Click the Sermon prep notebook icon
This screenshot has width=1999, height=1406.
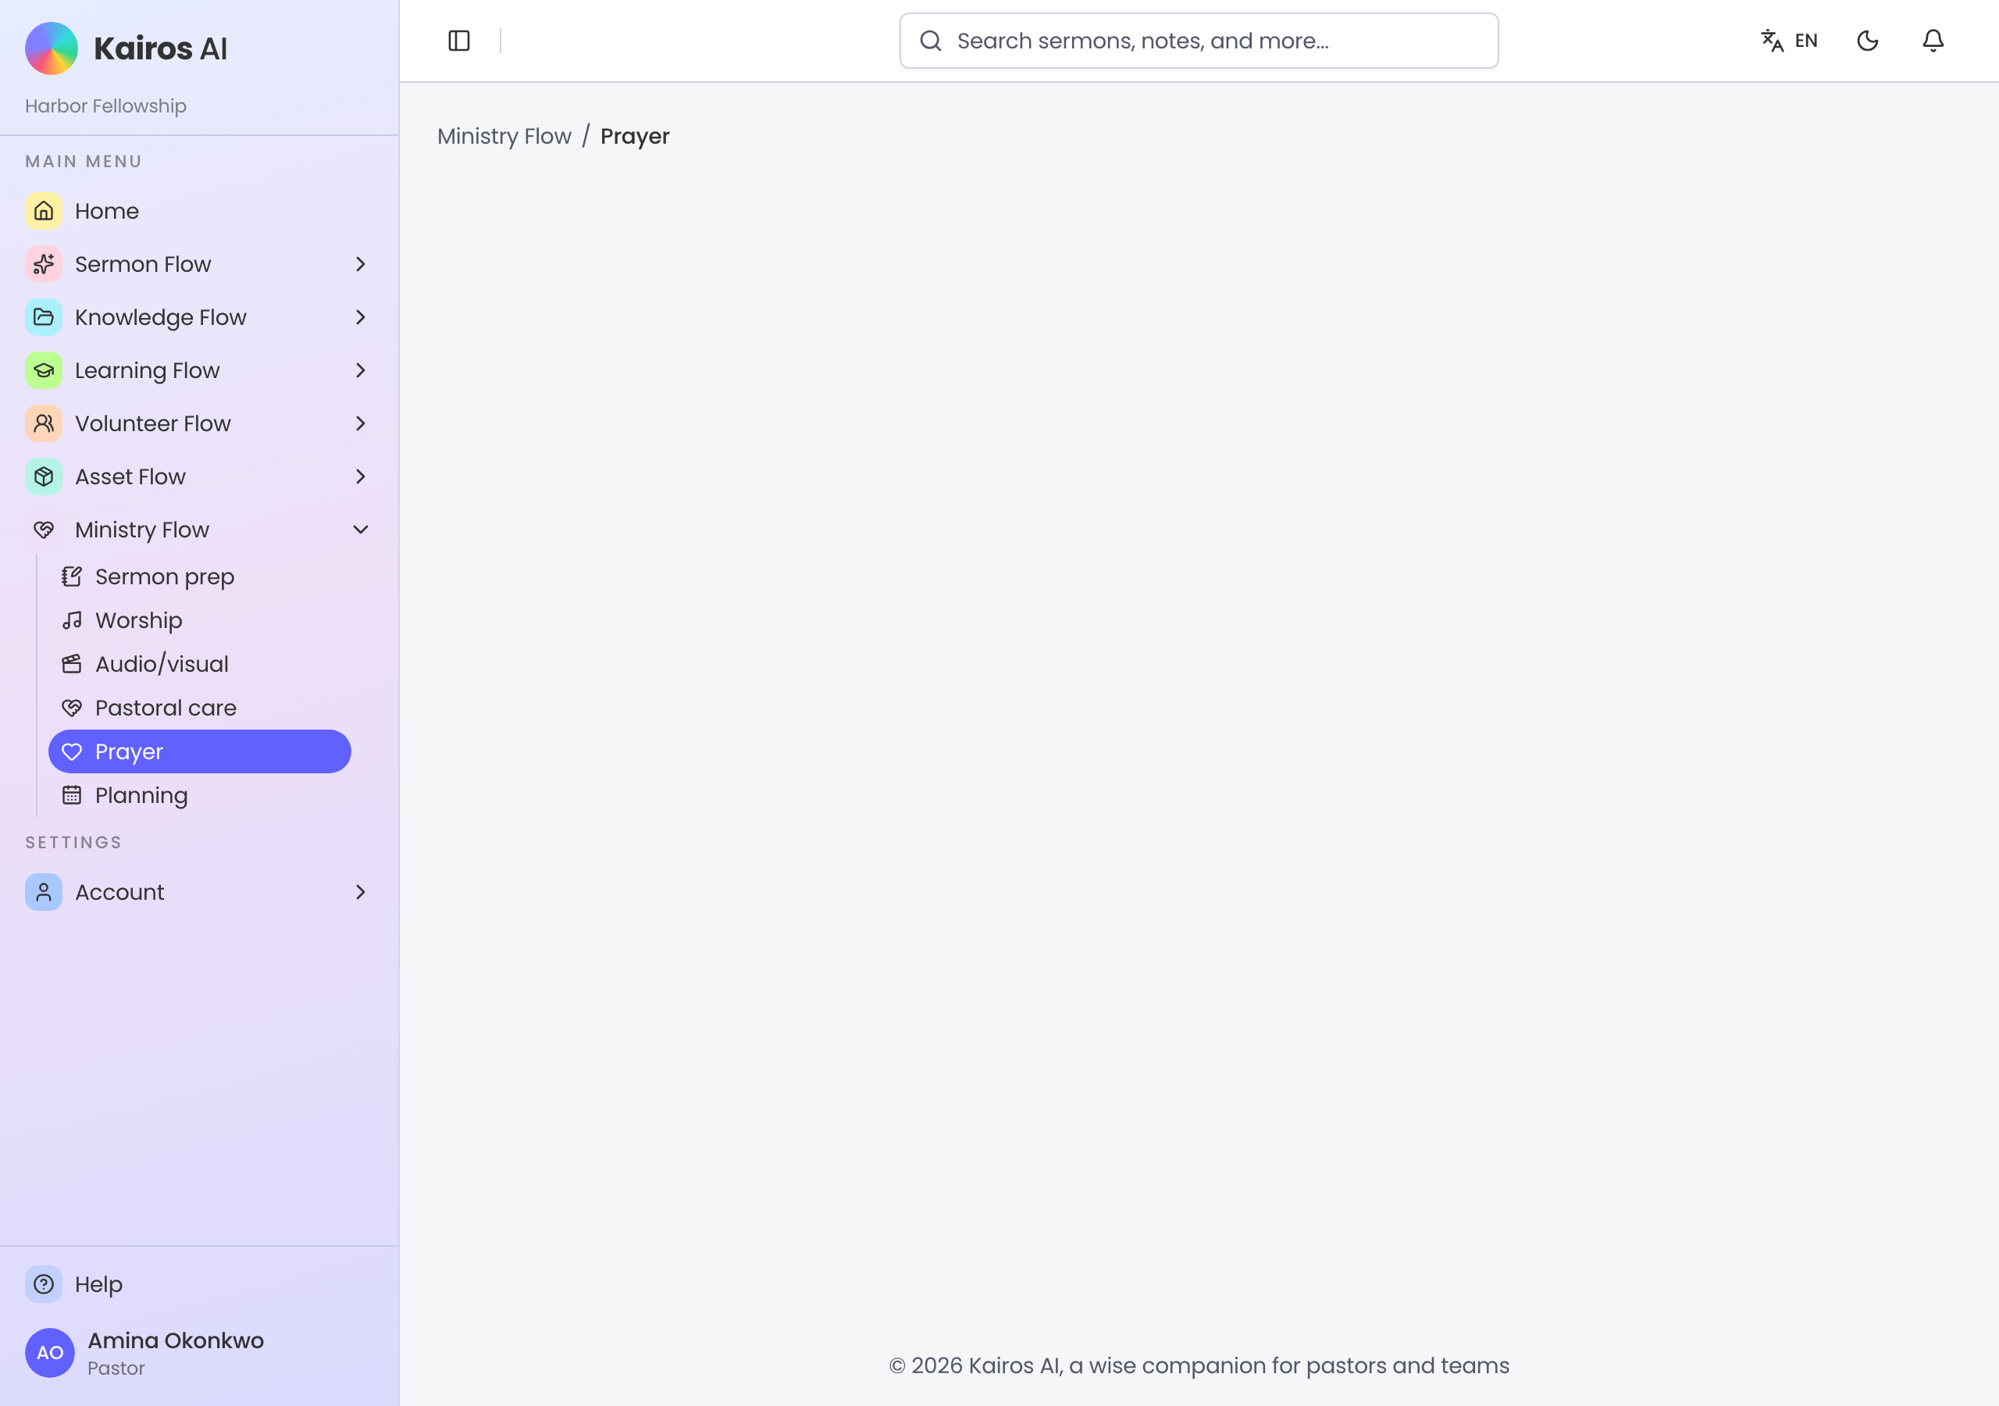[x=71, y=576]
